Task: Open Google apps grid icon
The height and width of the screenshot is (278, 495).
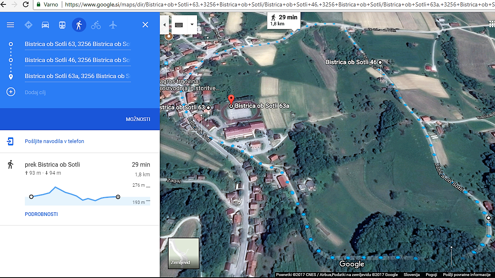Action: 491,24
